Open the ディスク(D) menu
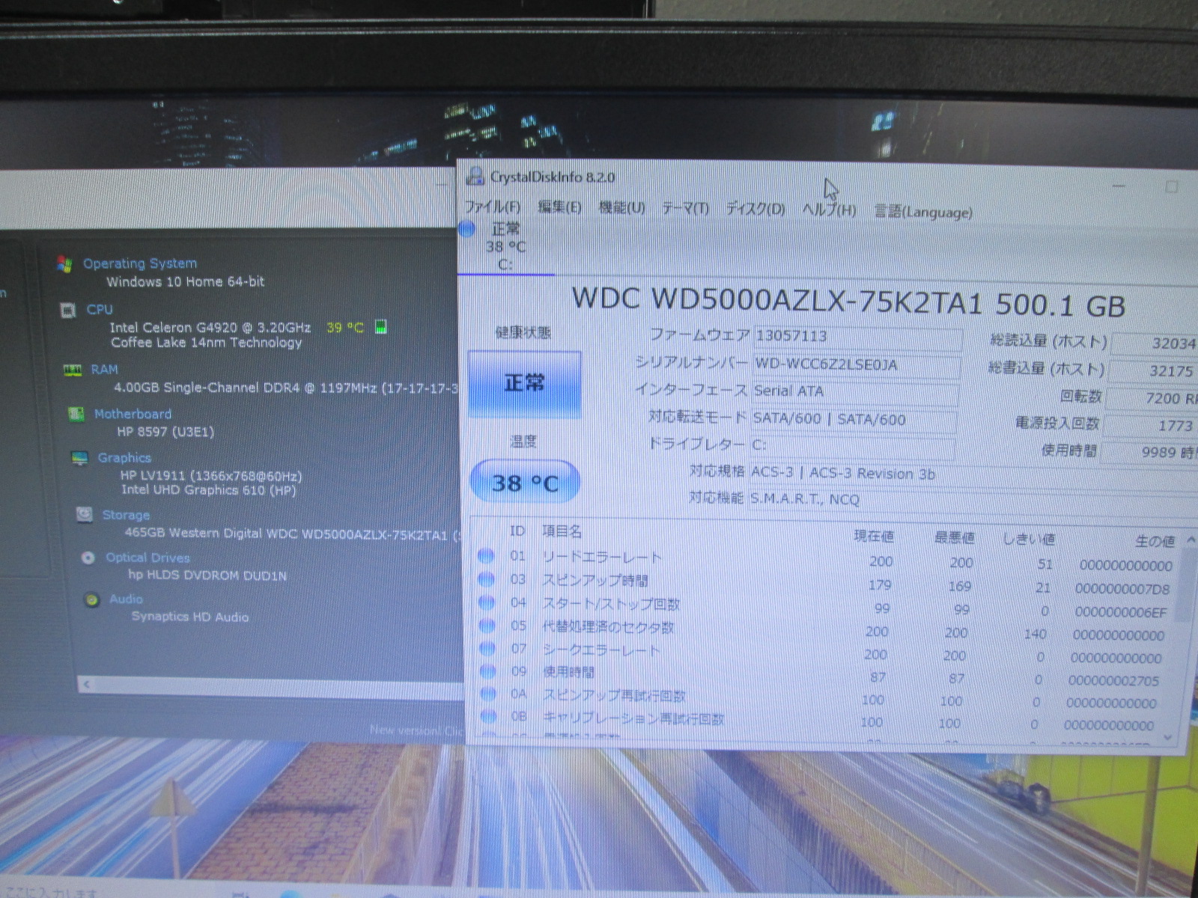Screen dimensions: 1198x898 pyautogui.click(x=755, y=209)
